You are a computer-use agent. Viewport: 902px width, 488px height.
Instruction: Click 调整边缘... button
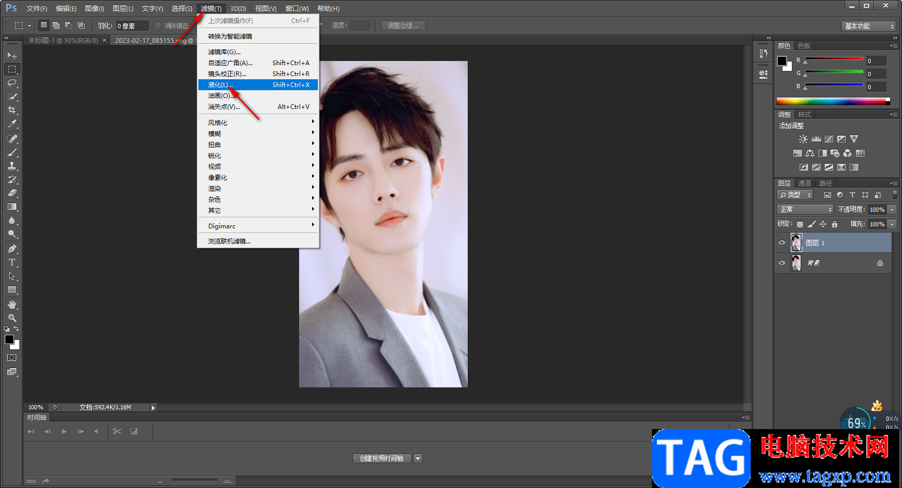[403, 26]
